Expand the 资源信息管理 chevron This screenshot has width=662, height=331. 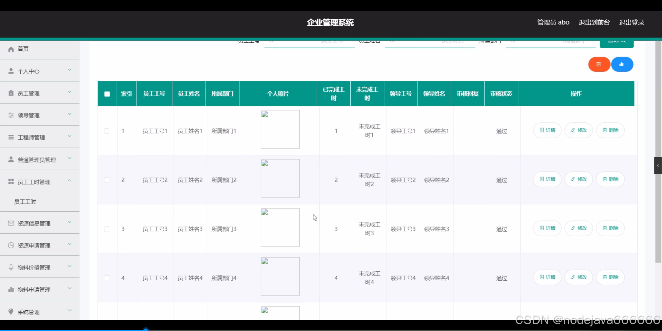coord(70,222)
